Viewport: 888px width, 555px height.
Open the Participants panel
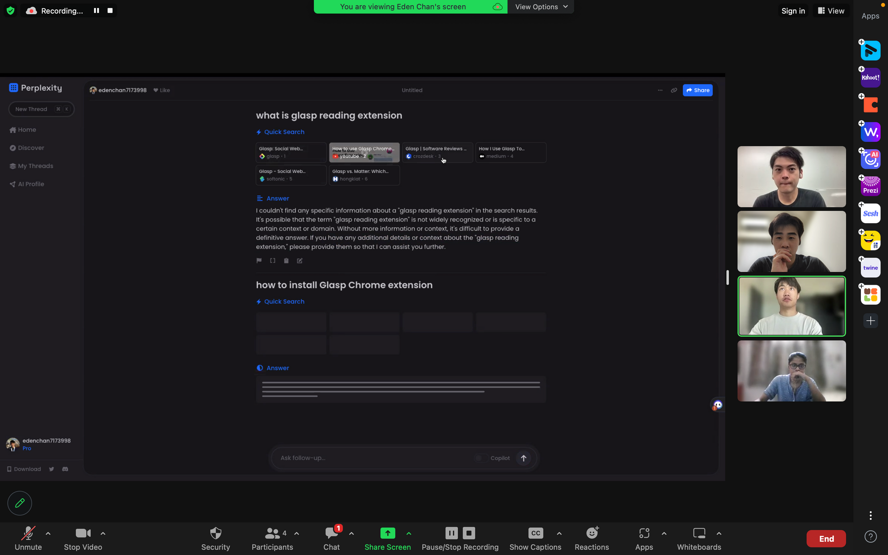(272, 538)
